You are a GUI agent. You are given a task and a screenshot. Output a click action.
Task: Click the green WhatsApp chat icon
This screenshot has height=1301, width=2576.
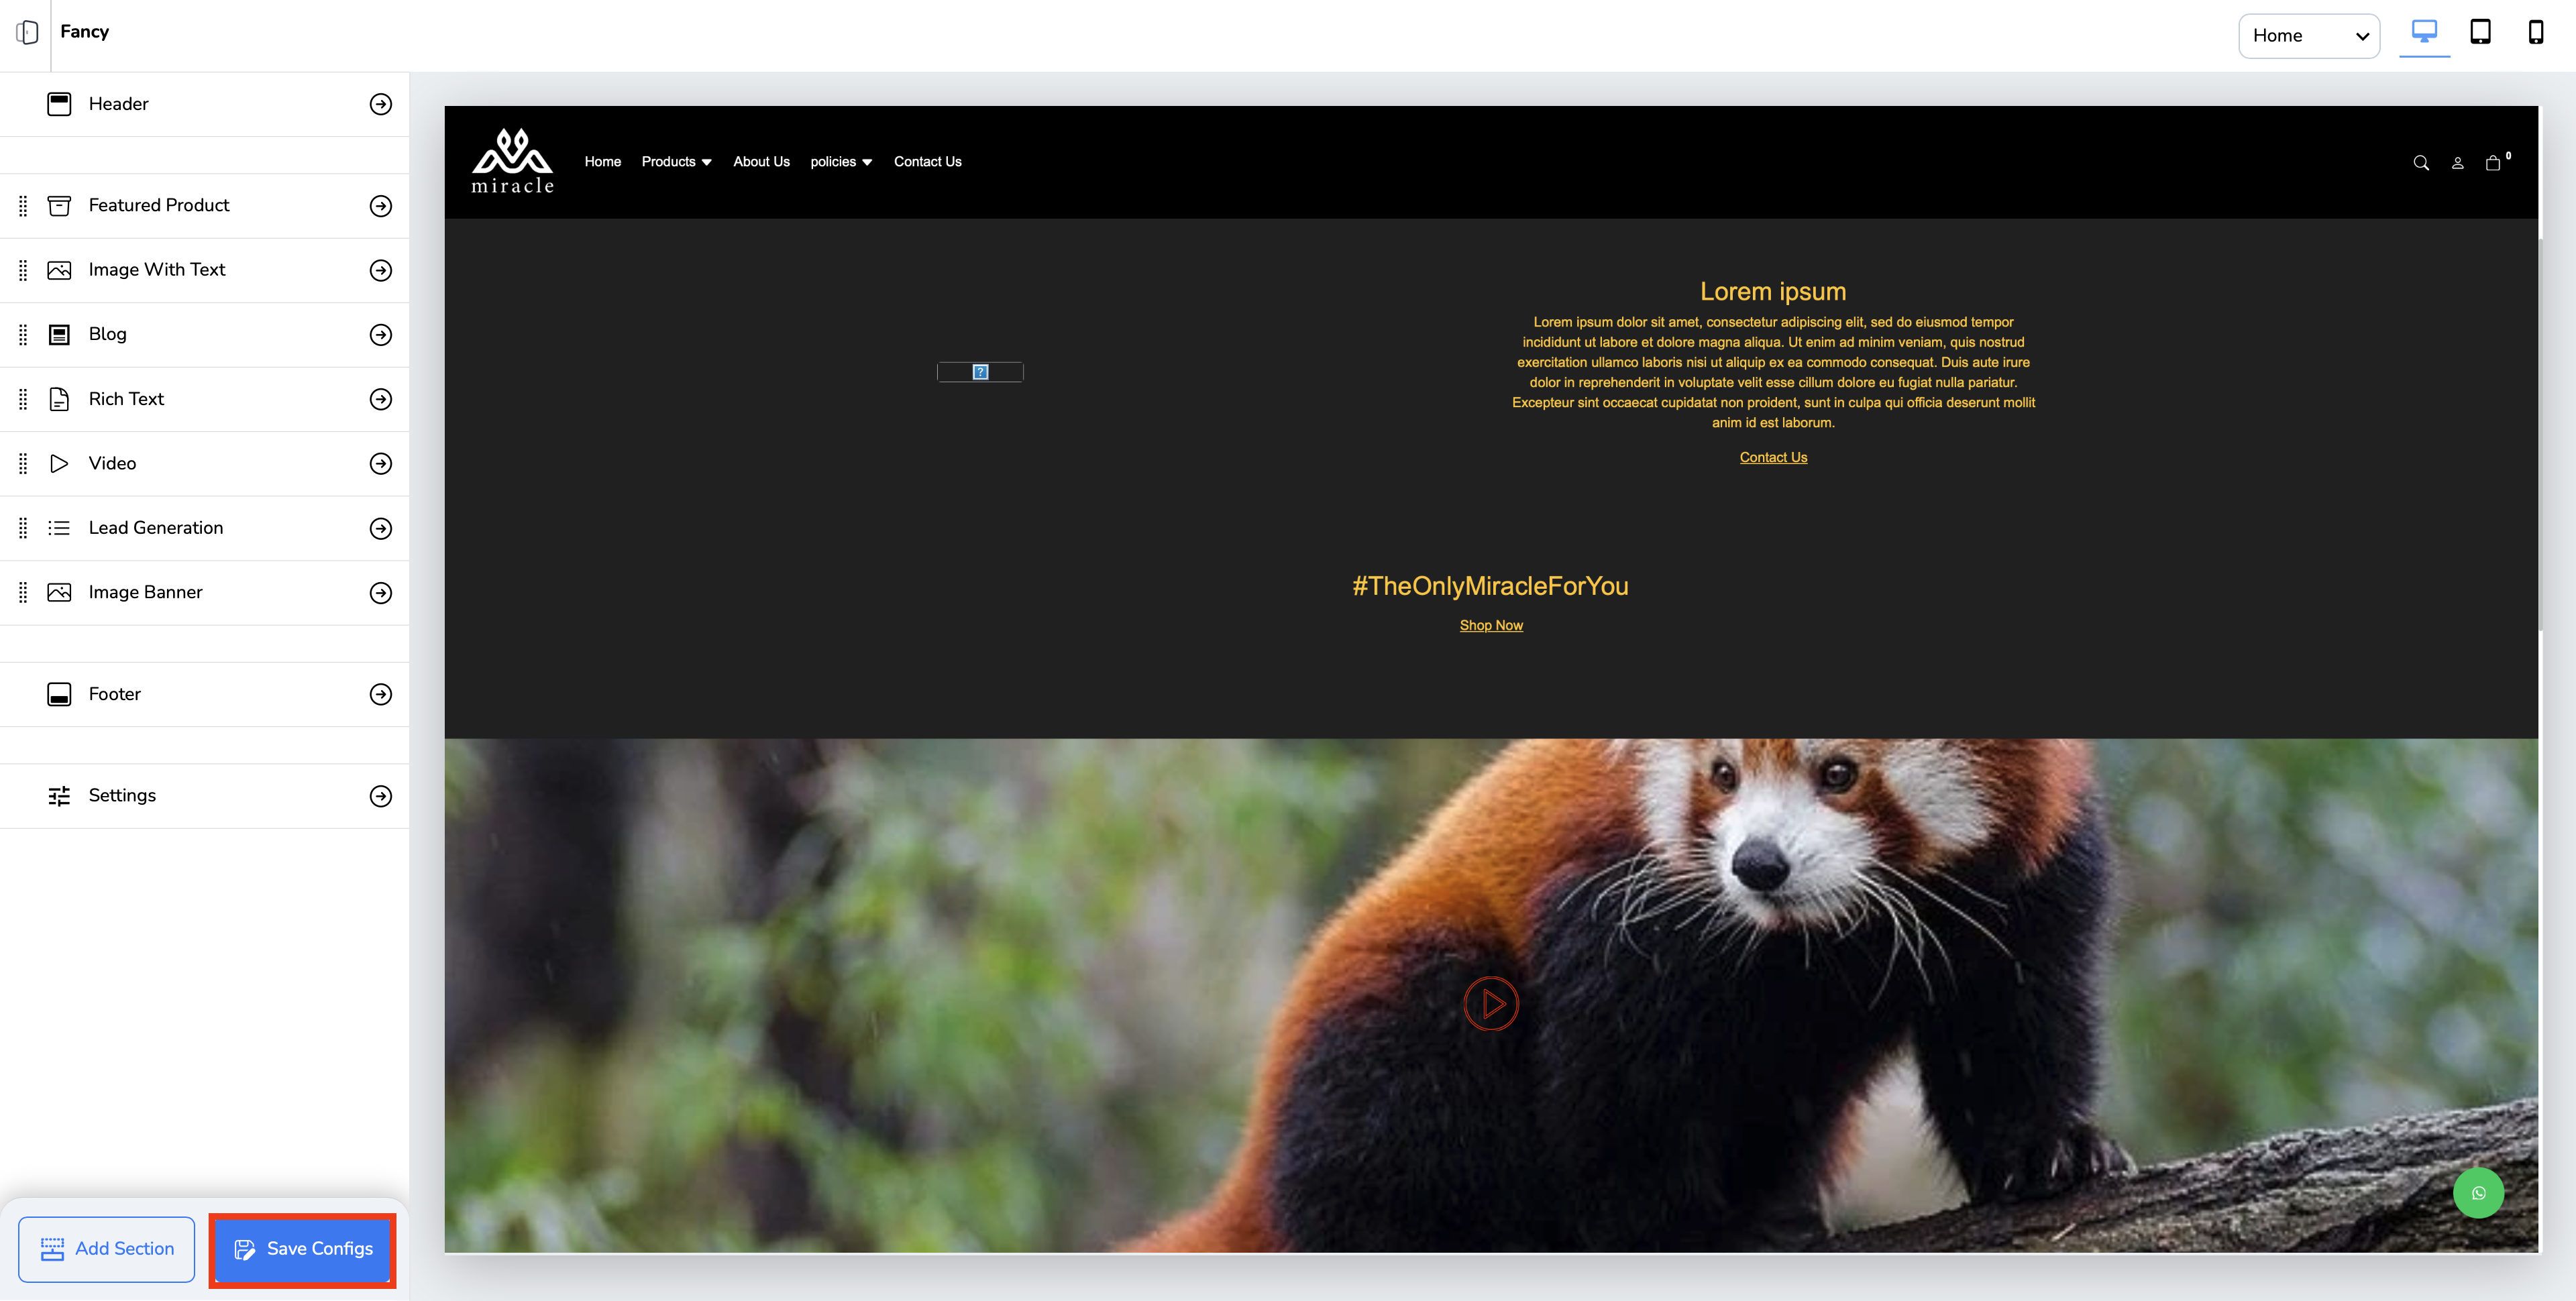(2478, 1193)
